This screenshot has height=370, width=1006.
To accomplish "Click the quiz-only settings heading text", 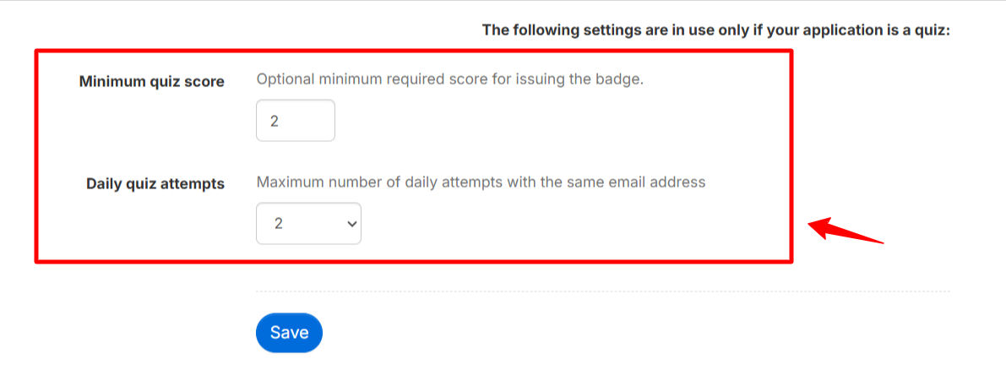I will click(716, 30).
